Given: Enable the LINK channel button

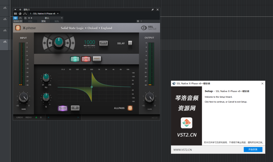Looking at the screenshot, I should (86, 59).
